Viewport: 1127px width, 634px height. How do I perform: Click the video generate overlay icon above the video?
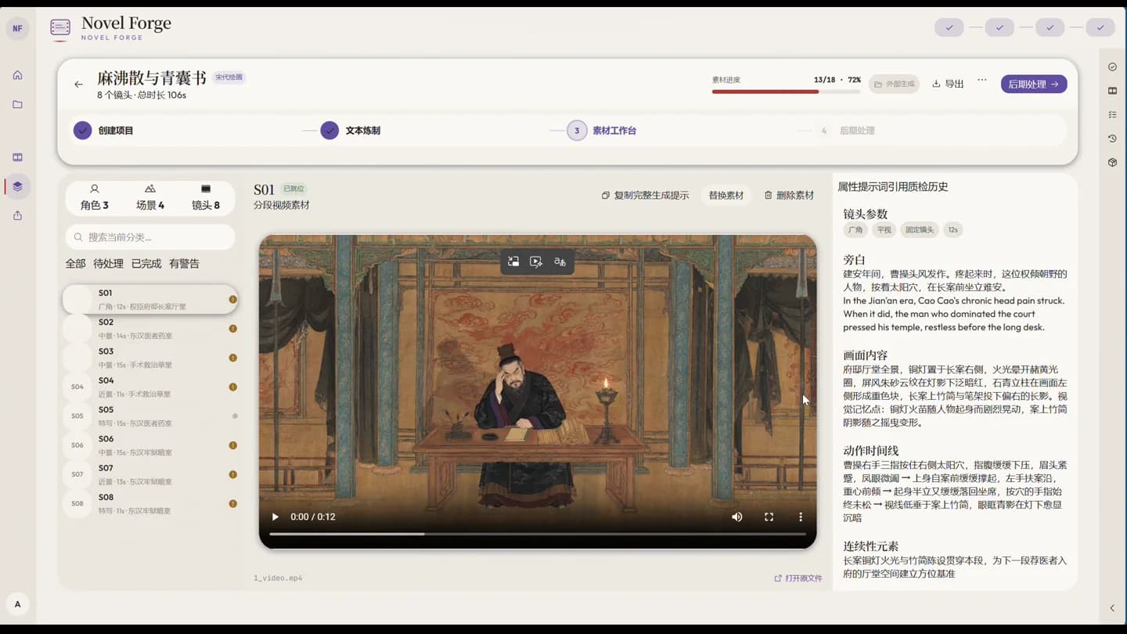pyautogui.click(x=536, y=261)
